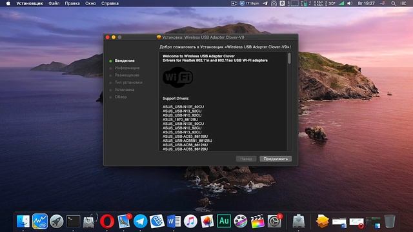Close the installer window with the red button
Viewport: 413px width, 232px height.
108,37
